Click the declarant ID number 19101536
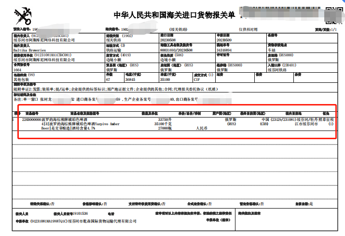The width and height of the screenshot is (345, 236). (x=80, y=213)
